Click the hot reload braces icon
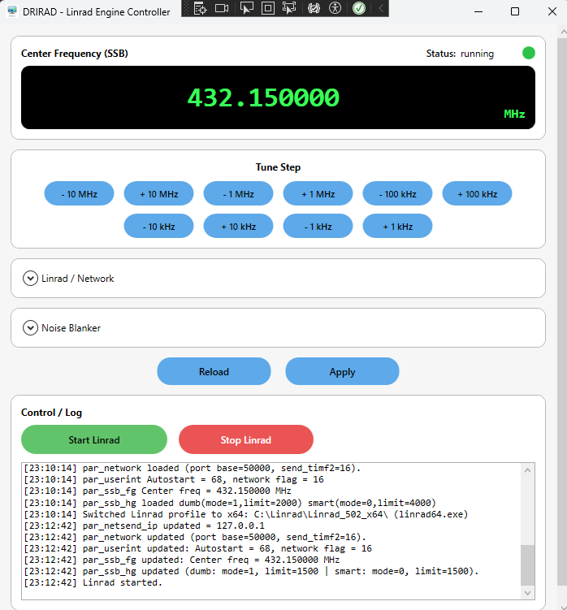Viewport: 567px width, 610px height. (x=314, y=8)
